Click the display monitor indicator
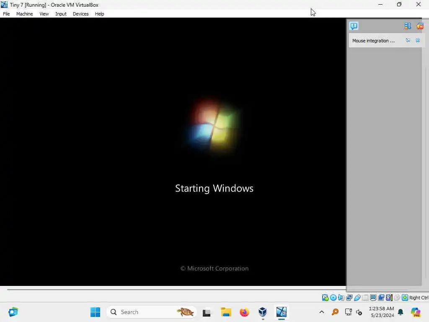 pos(373,298)
